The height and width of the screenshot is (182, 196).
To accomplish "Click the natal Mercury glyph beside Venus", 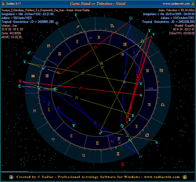I will coord(130,119).
